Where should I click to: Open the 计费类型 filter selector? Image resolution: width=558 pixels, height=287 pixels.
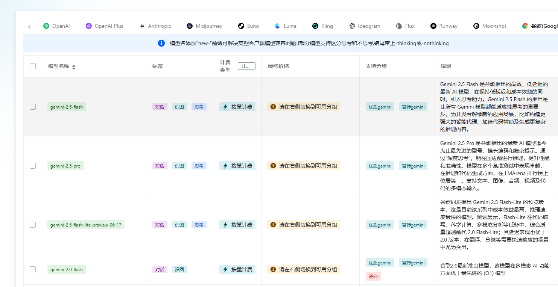[x=246, y=66]
